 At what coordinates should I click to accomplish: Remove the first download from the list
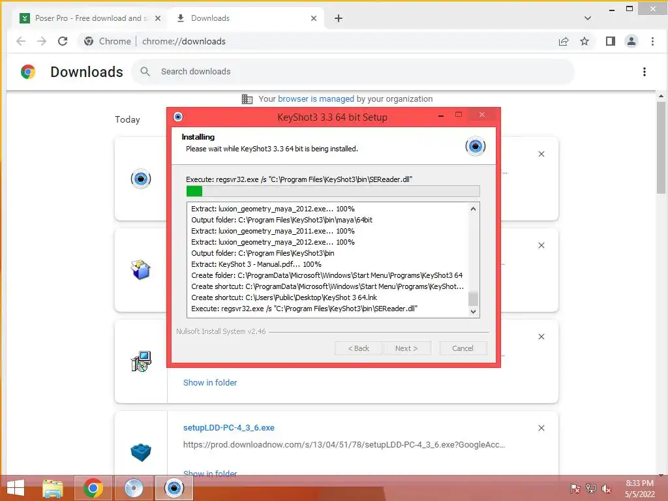(x=541, y=154)
